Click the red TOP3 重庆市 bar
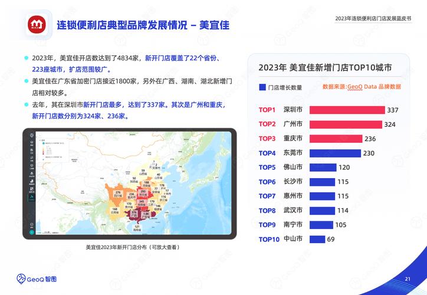The width and height of the screenshot is (427, 295). pyautogui.click(x=336, y=139)
